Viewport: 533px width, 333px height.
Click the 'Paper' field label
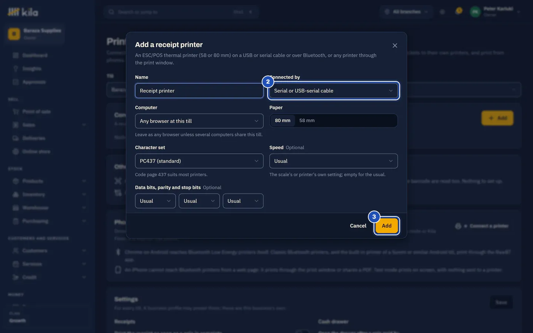click(276, 108)
